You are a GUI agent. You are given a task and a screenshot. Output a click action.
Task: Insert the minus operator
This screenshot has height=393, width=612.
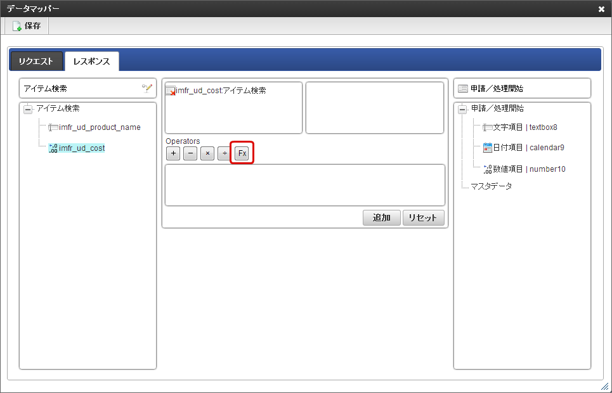[x=190, y=153]
